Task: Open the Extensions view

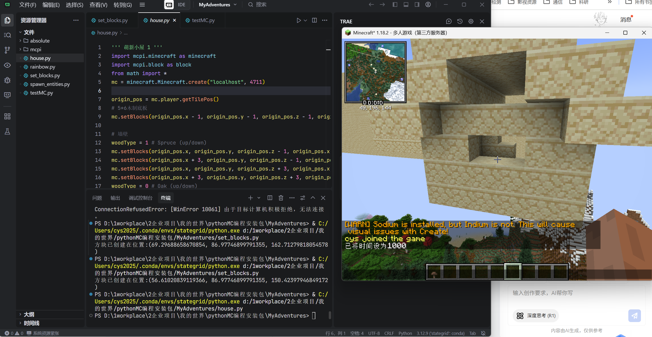Action: tap(7, 116)
